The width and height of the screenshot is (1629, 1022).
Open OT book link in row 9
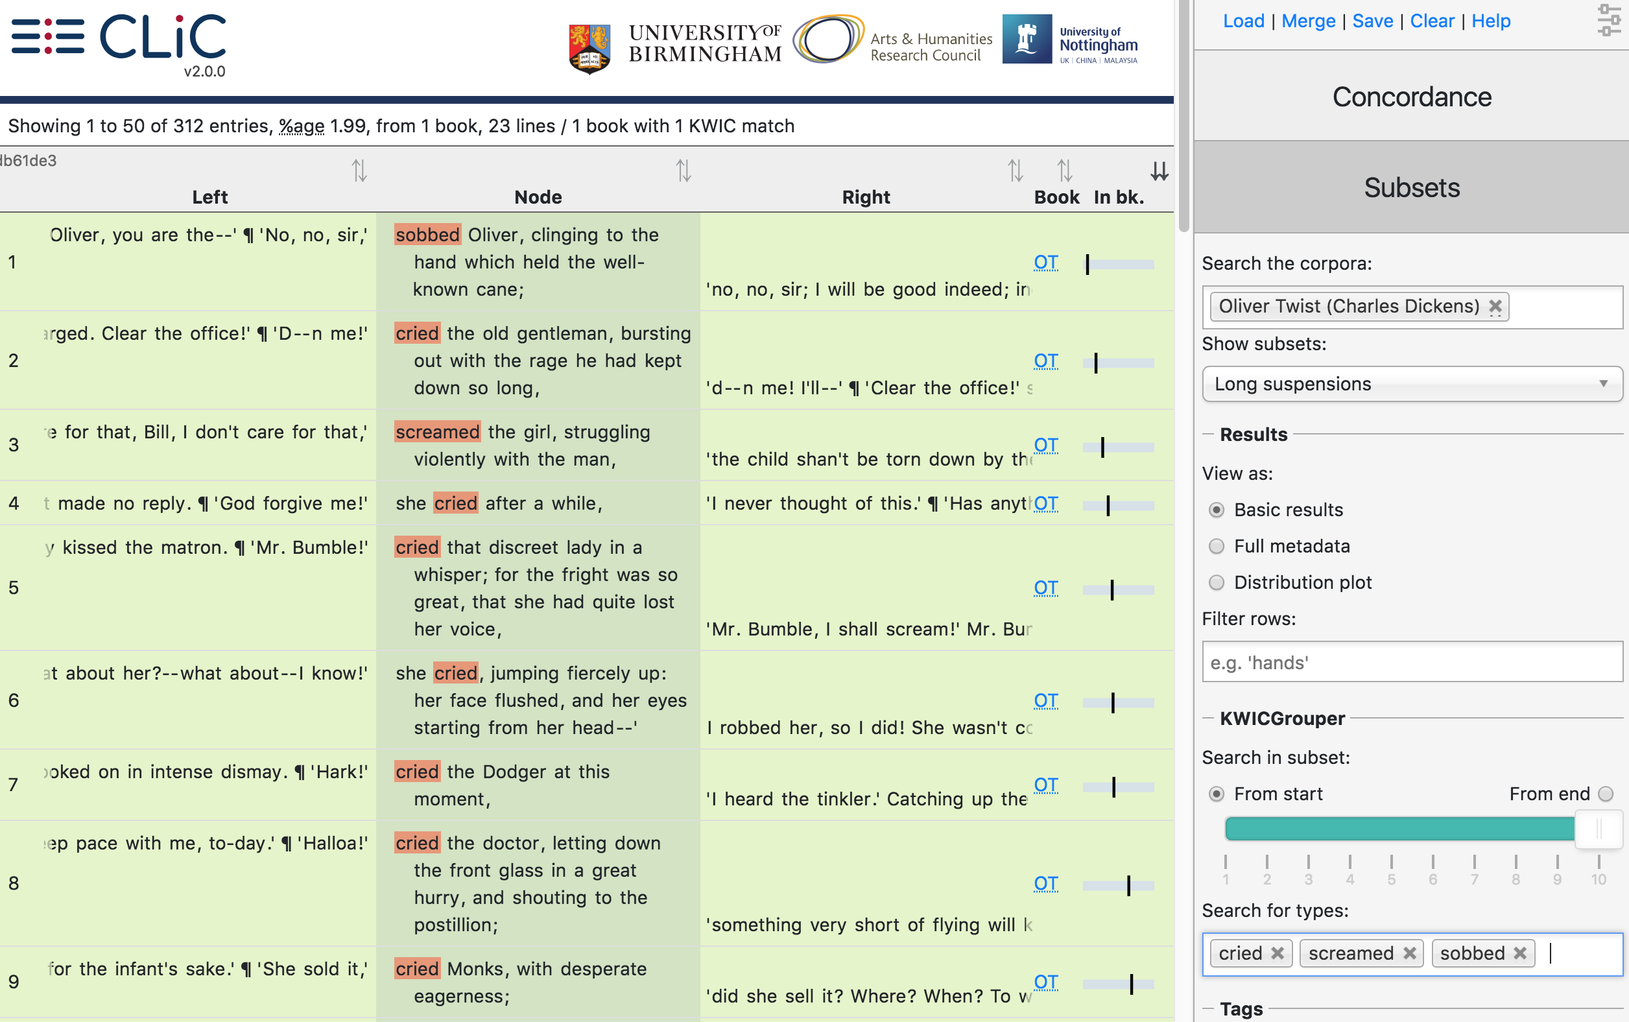tap(1045, 982)
